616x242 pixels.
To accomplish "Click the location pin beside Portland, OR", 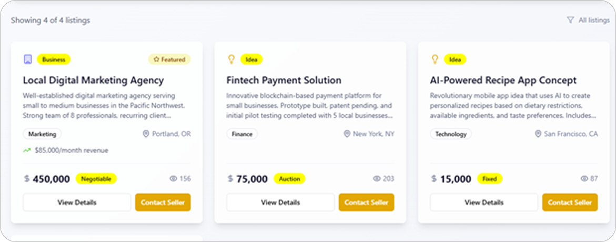I will [146, 134].
